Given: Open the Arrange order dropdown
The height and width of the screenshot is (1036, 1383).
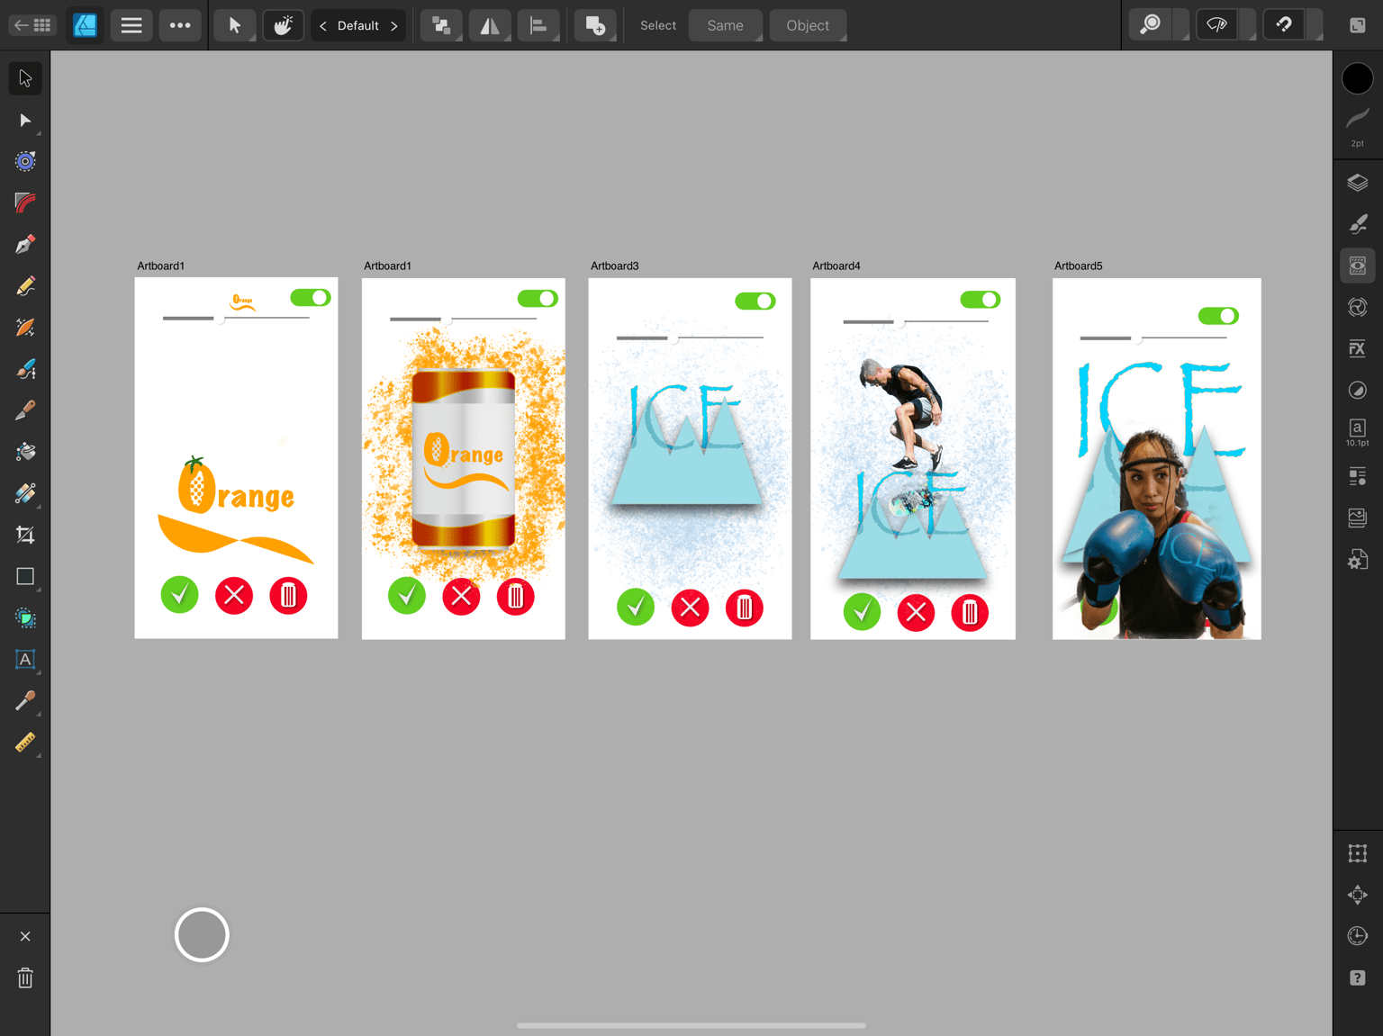Looking at the screenshot, I should point(441,25).
